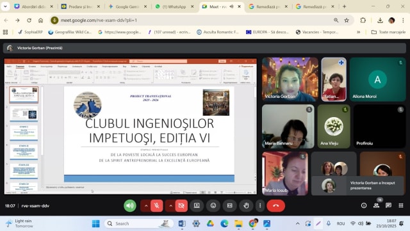The height and width of the screenshot is (231, 410).
Task: Open microphone settings chevron
Action: pyautogui.click(x=146, y=205)
